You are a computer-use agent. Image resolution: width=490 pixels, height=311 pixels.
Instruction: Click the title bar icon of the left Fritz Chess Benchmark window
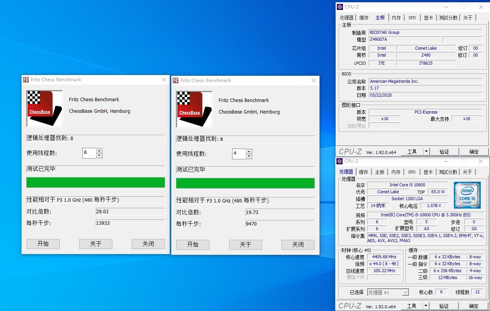[26, 80]
